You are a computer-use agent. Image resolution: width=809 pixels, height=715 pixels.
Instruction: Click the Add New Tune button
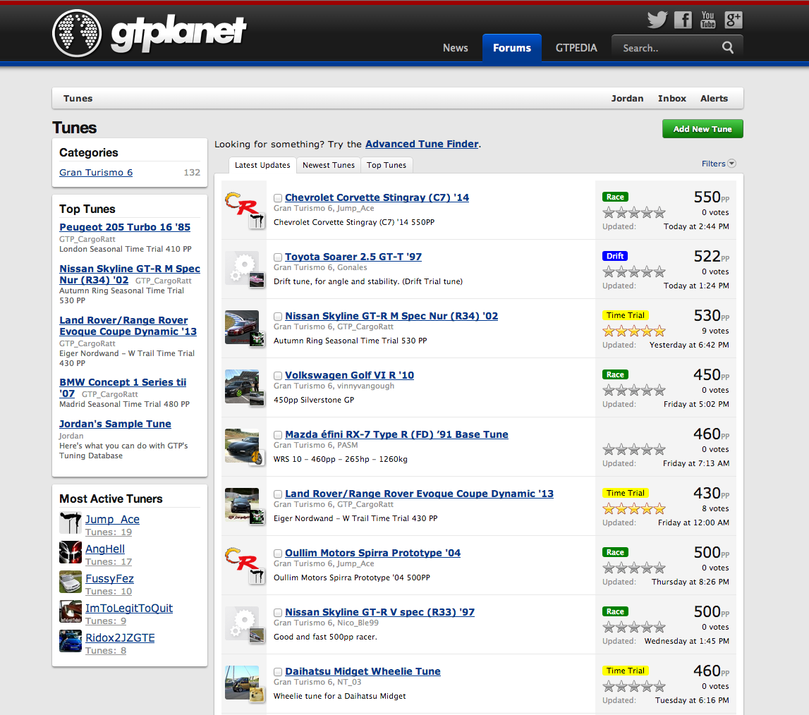(x=702, y=128)
